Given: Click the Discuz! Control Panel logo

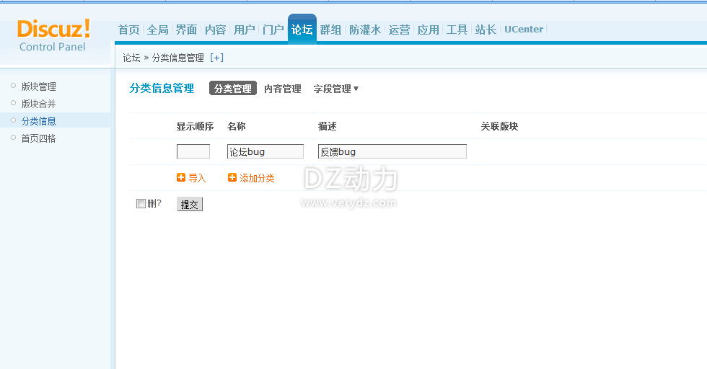Looking at the screenshot, I should pos(53,35).
